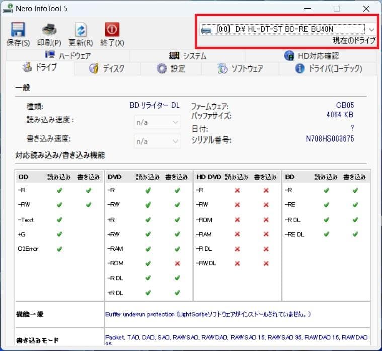Image resolution: width=382 pixels, height=351 pixels.
Task: Click drive type BD リライター DL
Action: pyautogui.click(x=155, y=105)
